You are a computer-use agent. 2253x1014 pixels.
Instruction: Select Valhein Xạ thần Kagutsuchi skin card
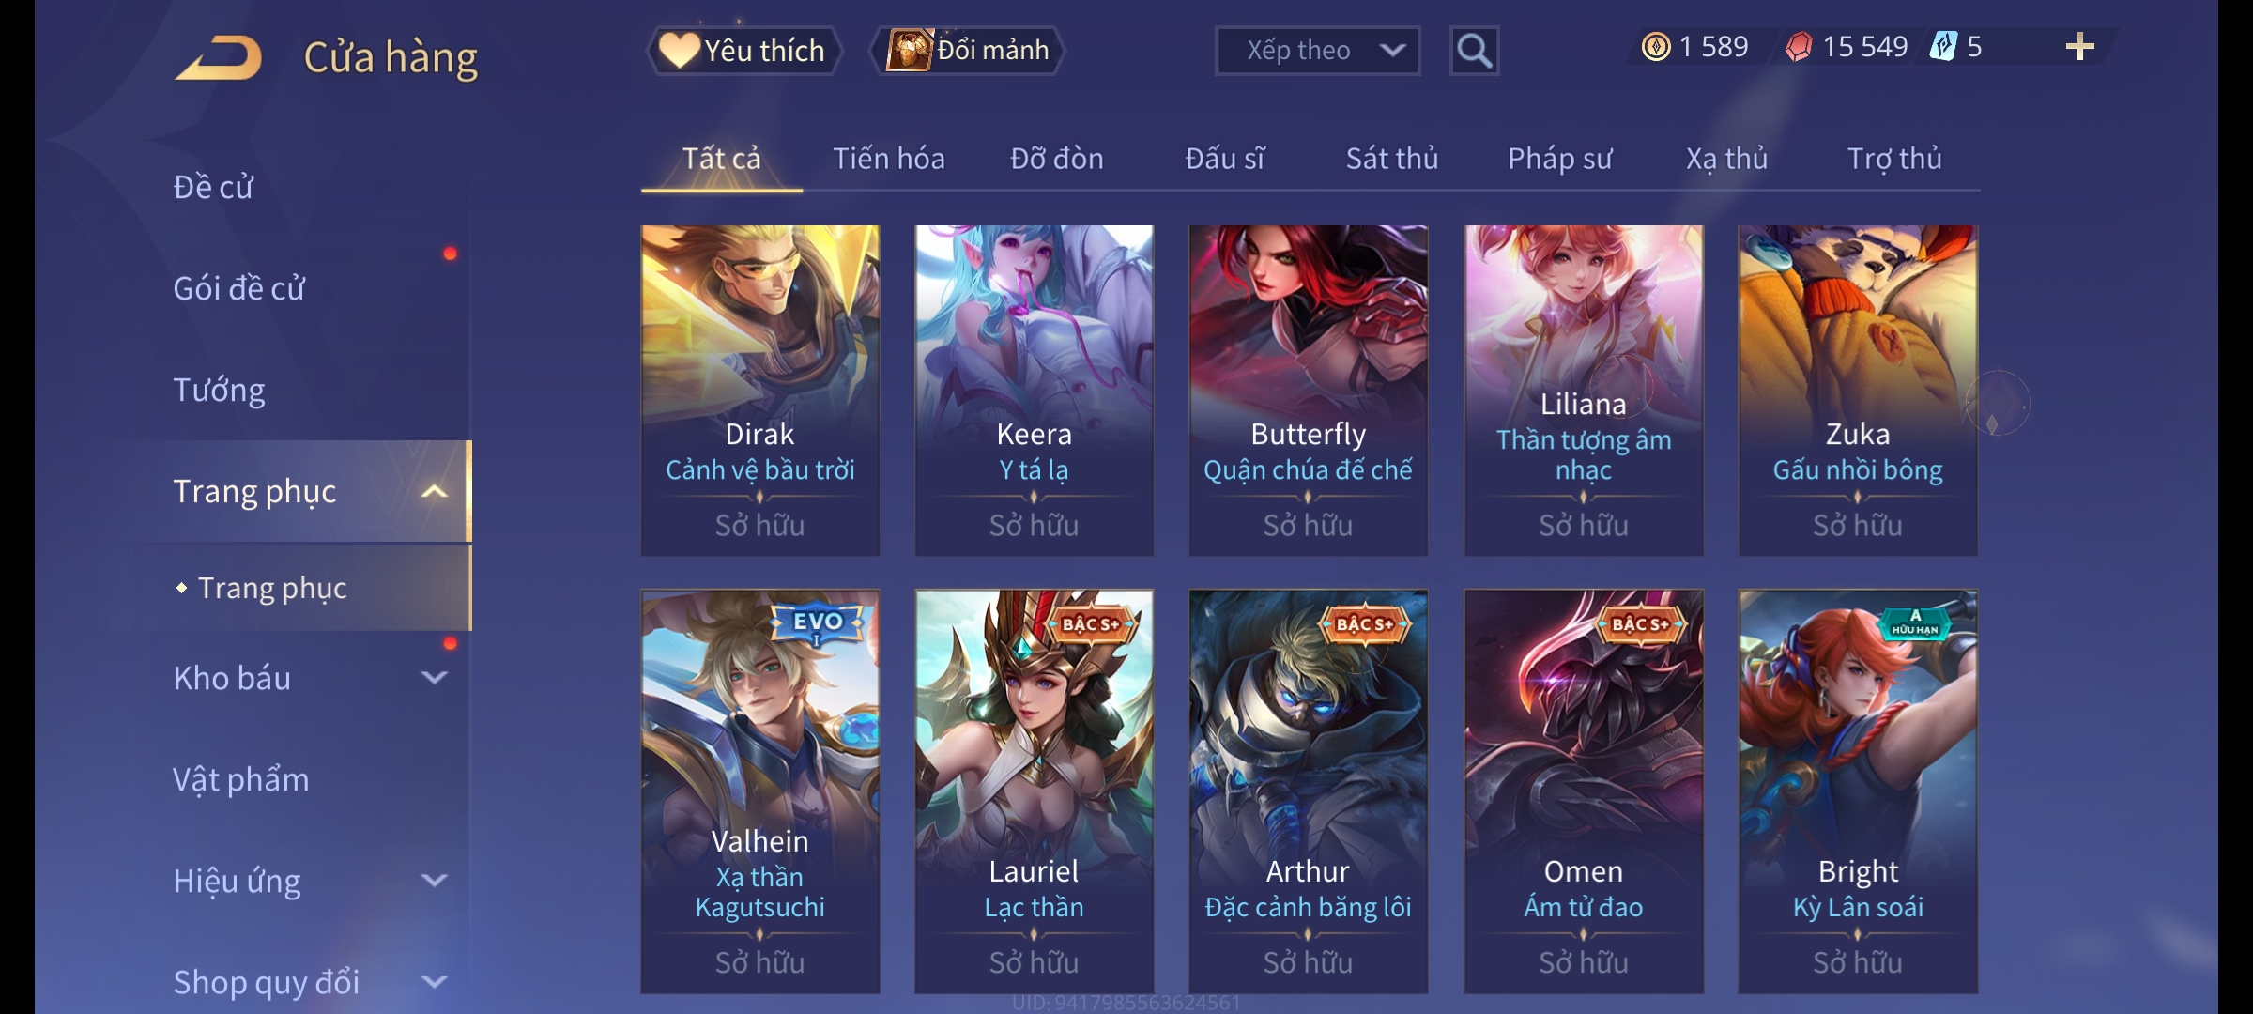(760, 791)
